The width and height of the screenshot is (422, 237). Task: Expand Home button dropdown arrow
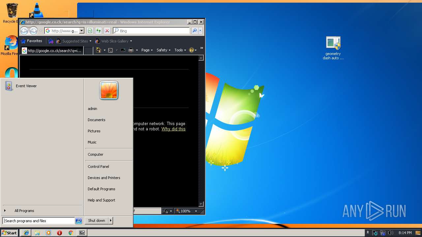[105, 50]
